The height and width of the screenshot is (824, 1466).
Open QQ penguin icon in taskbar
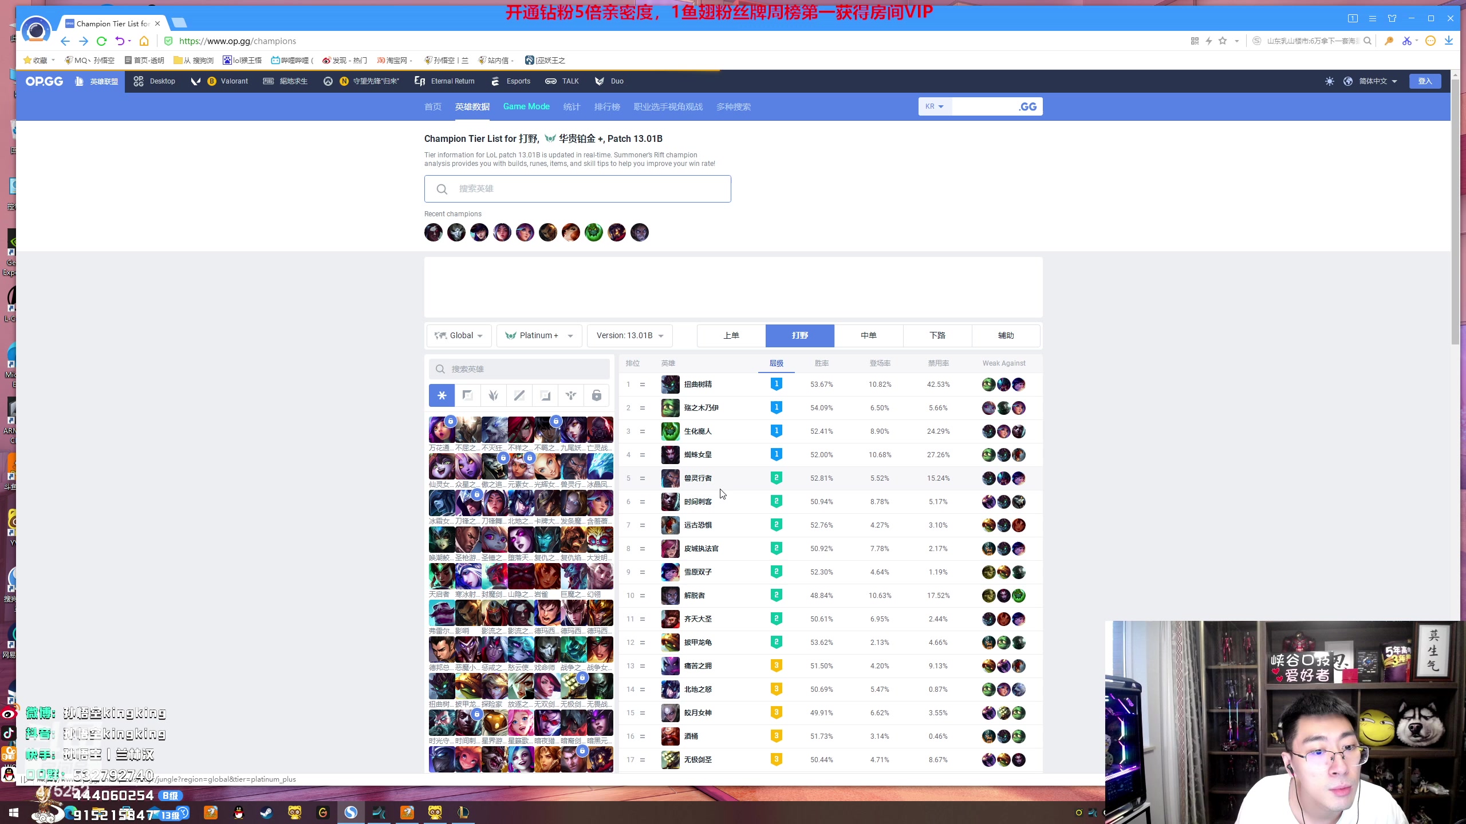[239, 812]
